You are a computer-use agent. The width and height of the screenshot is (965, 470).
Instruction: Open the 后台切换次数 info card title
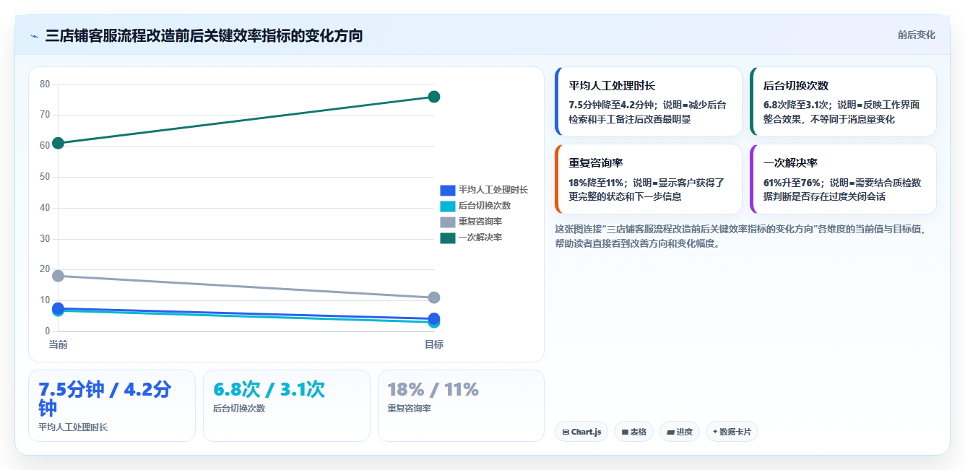(796, 85)
